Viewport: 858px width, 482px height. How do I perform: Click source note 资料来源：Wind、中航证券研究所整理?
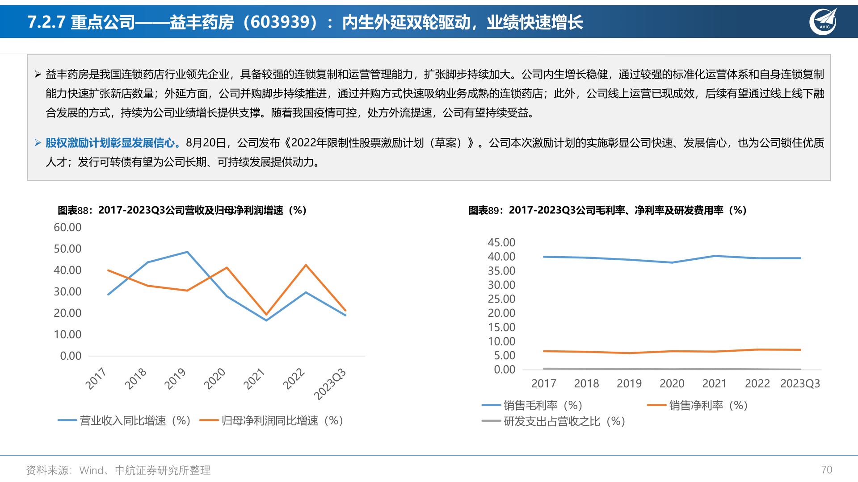click(x=118, y=470)
